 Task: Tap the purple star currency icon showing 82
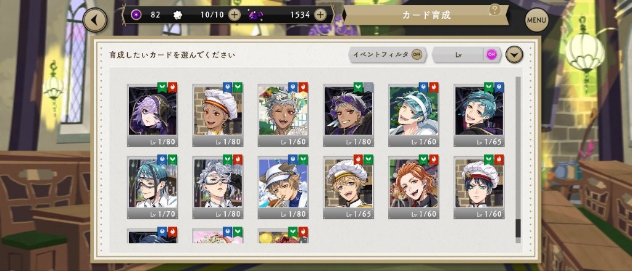(x=137, y=15)
